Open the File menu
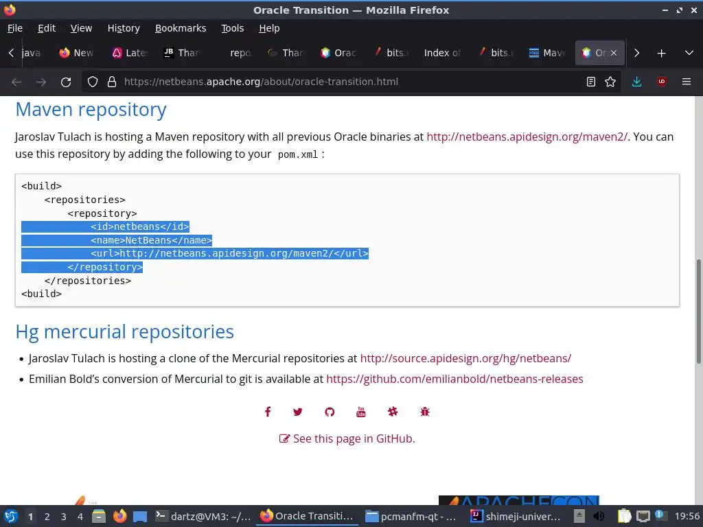The width and height of the screenshot is (703, 527). pos(15,28)
